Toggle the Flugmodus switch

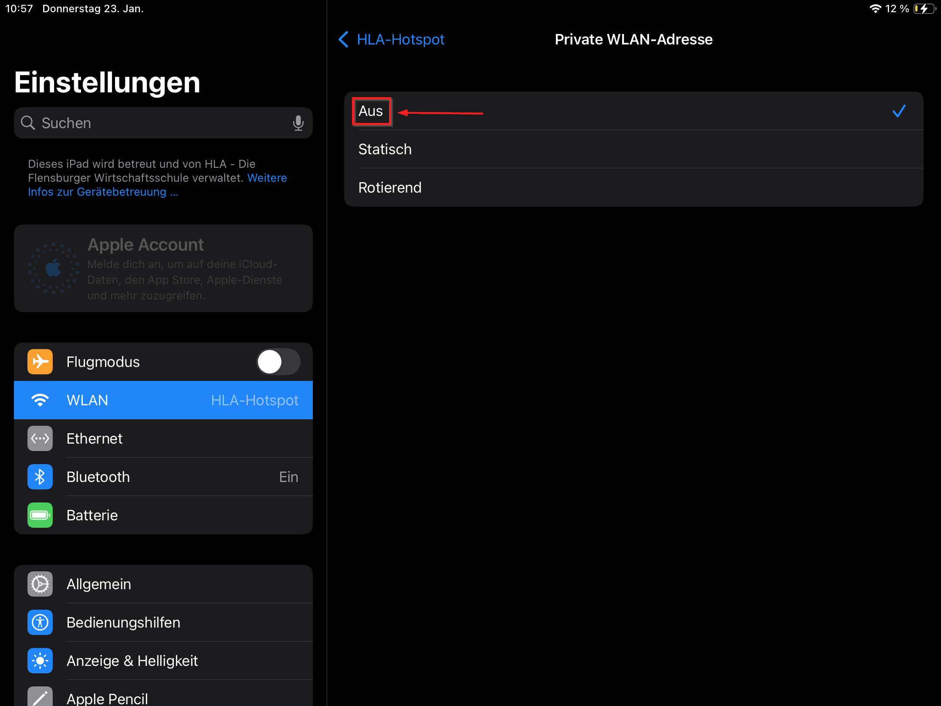278,362
